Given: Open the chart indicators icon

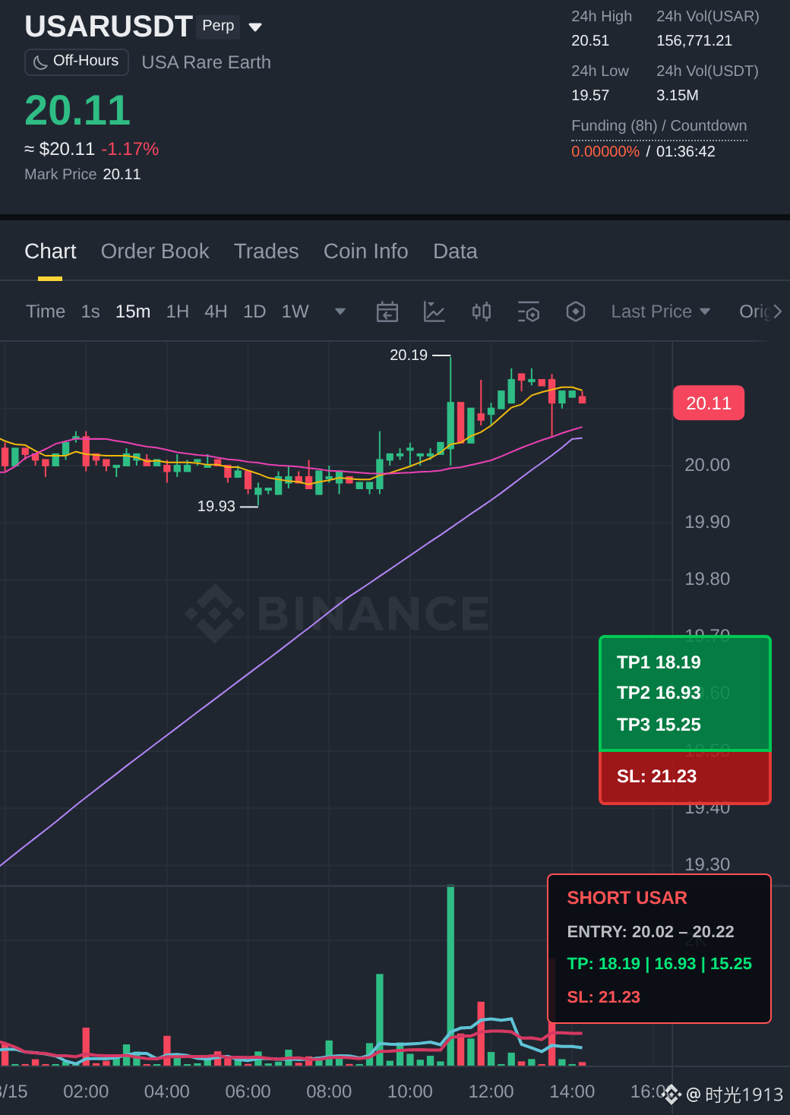Looking at the screenshot, I should (x=434, y=311).
